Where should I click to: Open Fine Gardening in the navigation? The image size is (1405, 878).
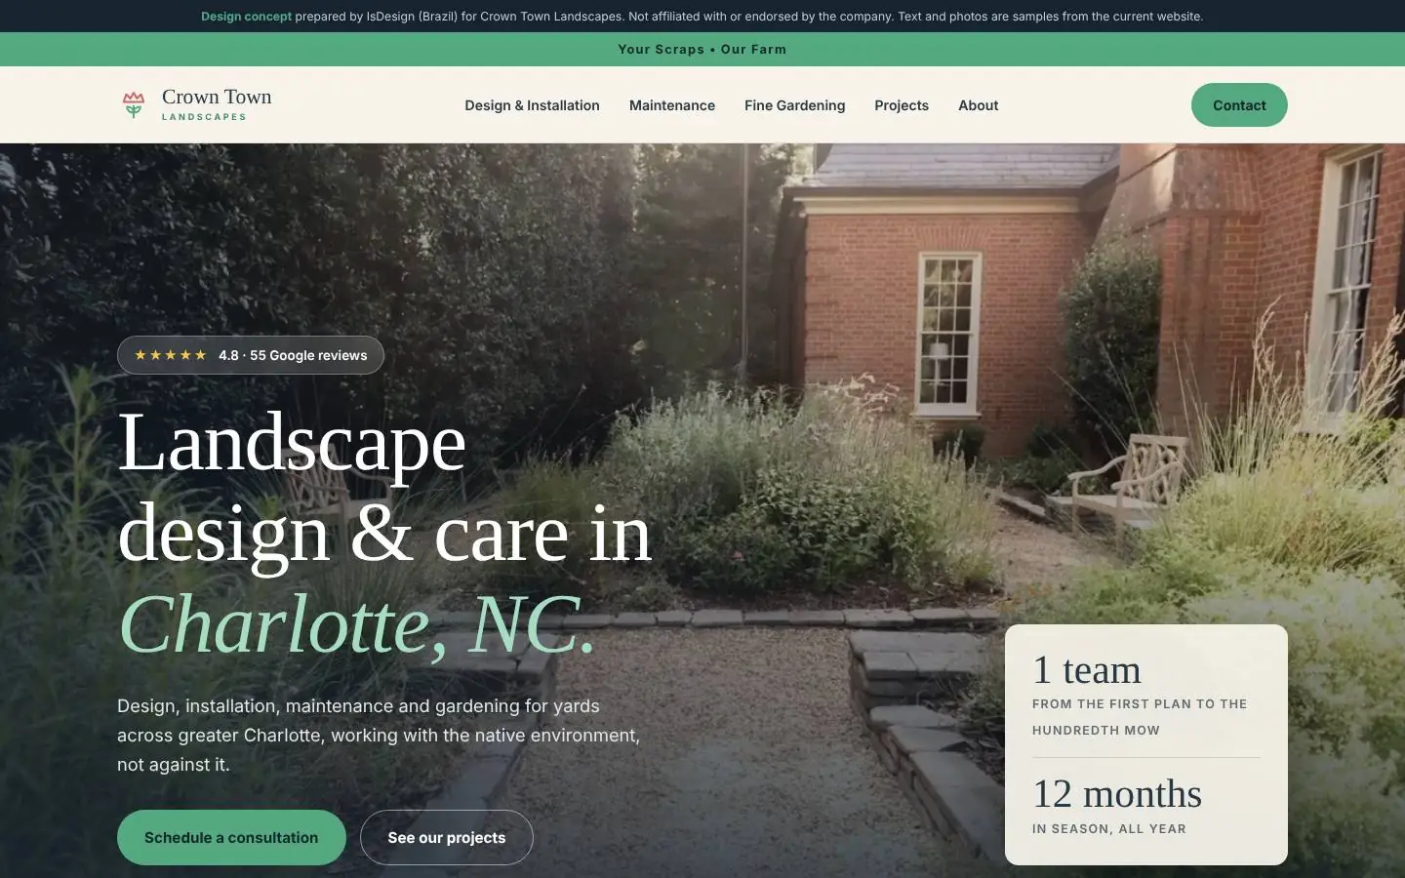tap(794, 105)
